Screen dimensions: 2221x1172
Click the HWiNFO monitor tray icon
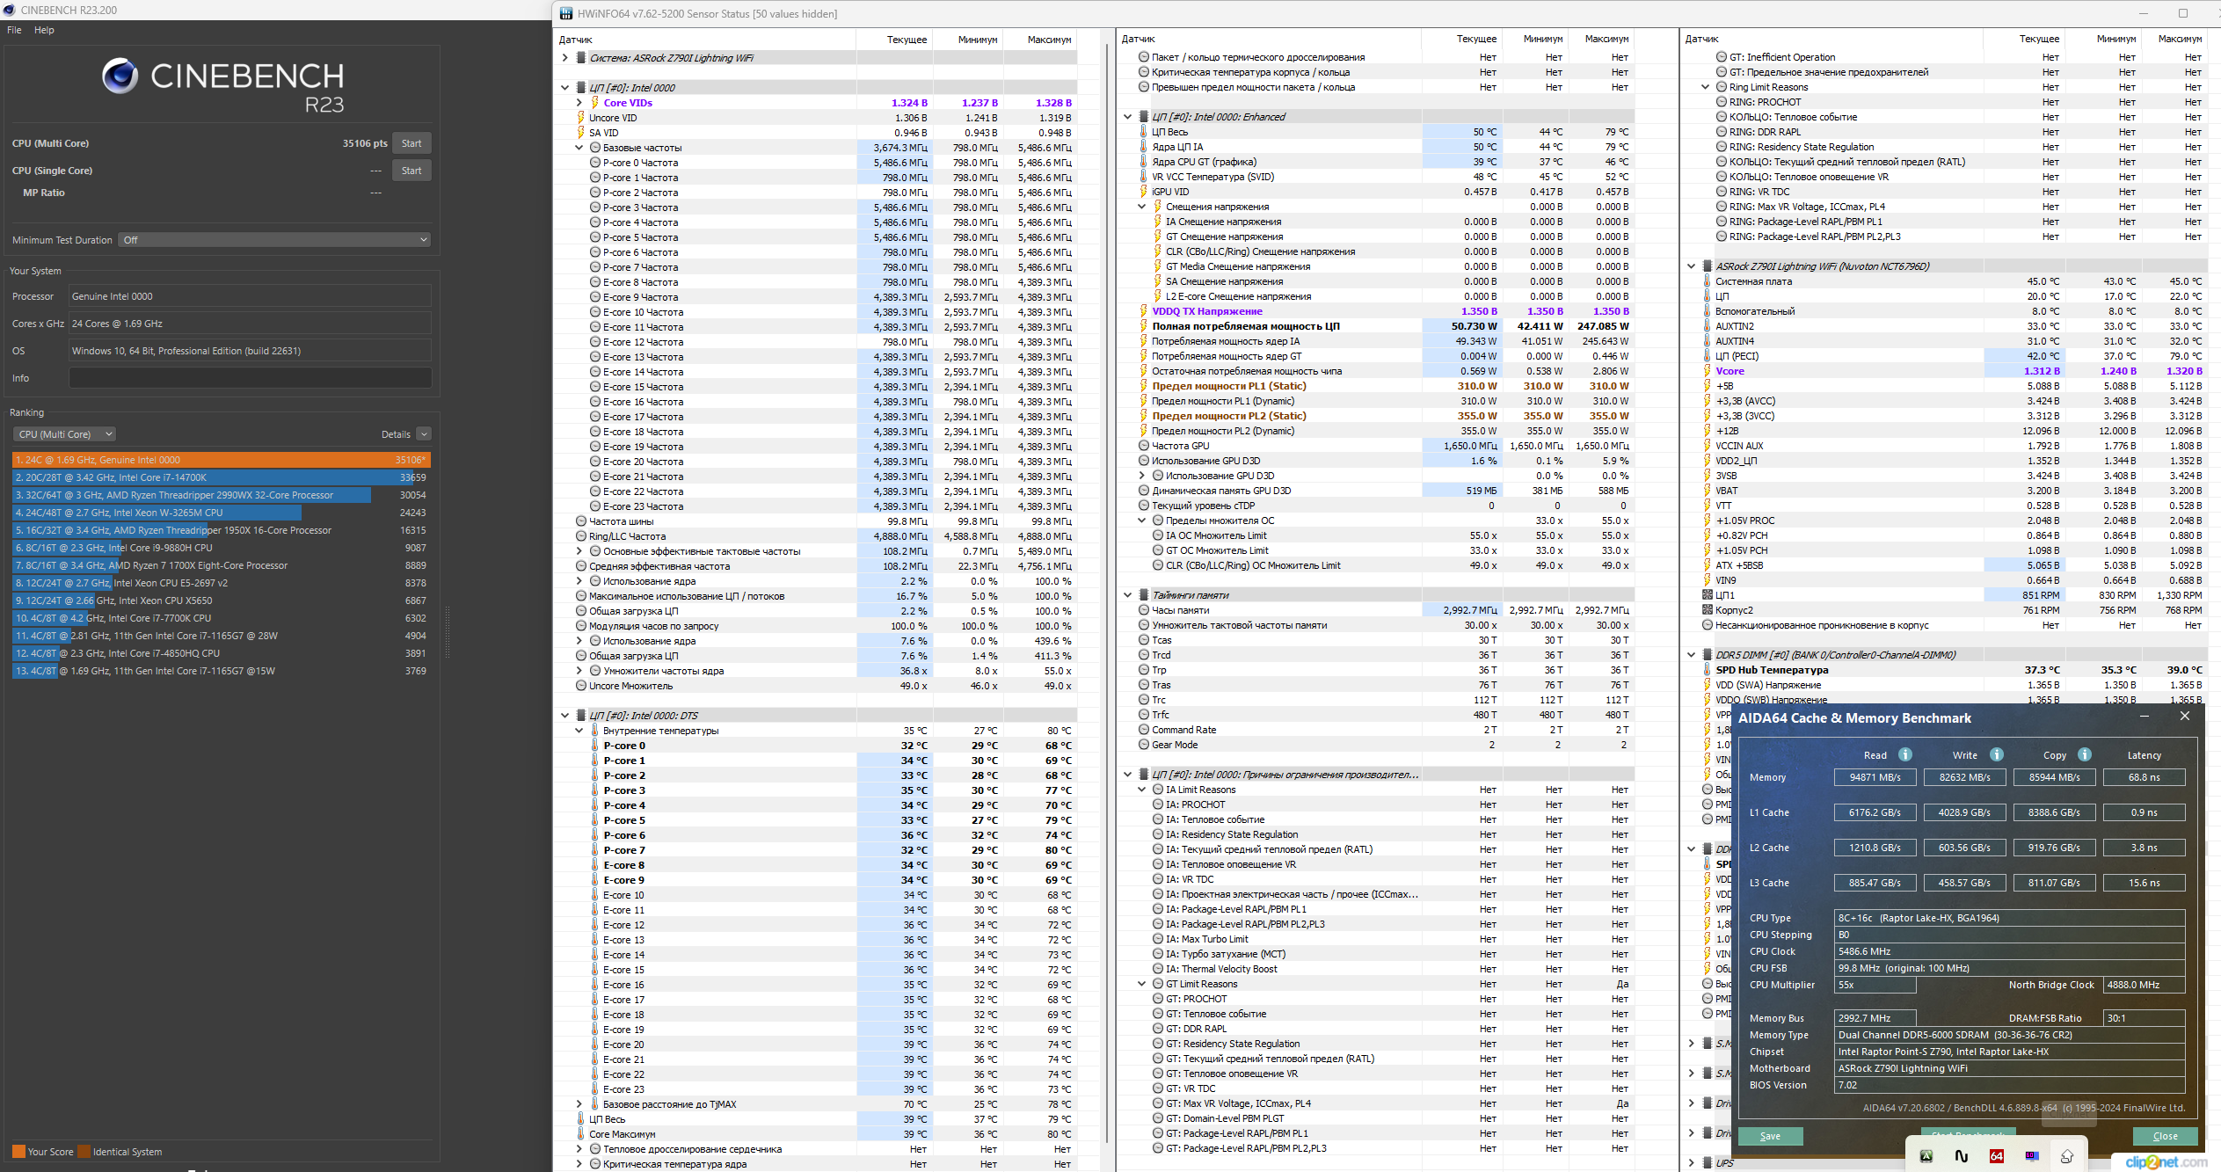(x=2031, y=1156)
